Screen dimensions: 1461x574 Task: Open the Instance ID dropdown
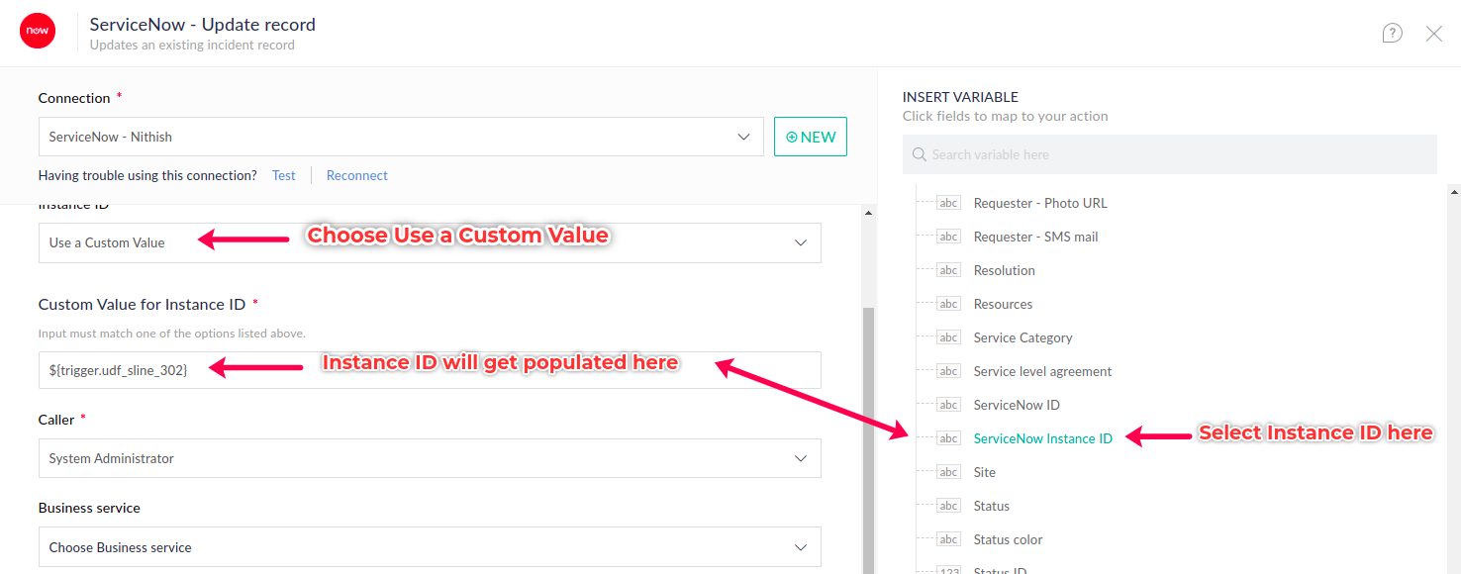point(800,242)
